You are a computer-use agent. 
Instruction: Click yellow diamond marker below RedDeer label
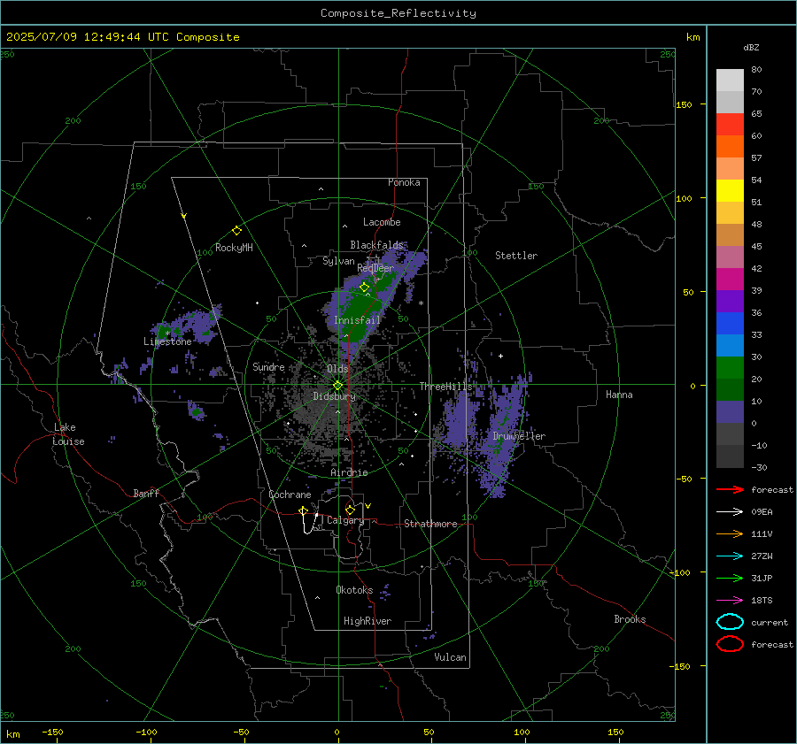[x=364, y=288]
